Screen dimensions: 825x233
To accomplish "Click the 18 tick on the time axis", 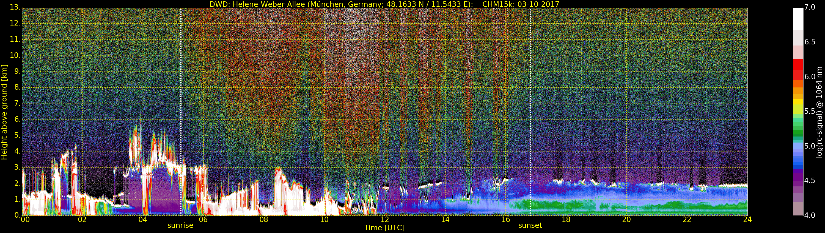I will [x=566, y=220].
